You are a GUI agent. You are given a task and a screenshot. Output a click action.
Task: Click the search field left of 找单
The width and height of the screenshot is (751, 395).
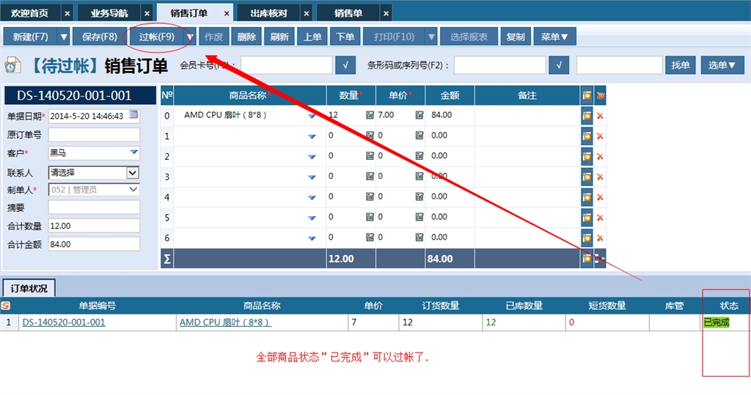pyautogui.click(x=620, y=65)
